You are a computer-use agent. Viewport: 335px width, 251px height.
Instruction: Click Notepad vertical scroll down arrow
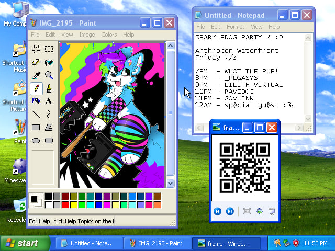point(308,119)
